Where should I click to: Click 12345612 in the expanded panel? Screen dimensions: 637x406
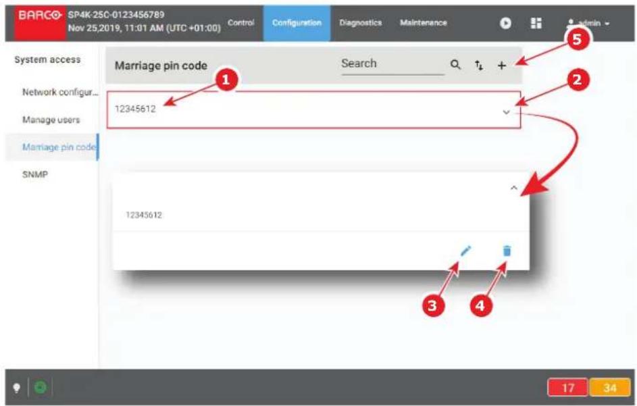point(144,215)
